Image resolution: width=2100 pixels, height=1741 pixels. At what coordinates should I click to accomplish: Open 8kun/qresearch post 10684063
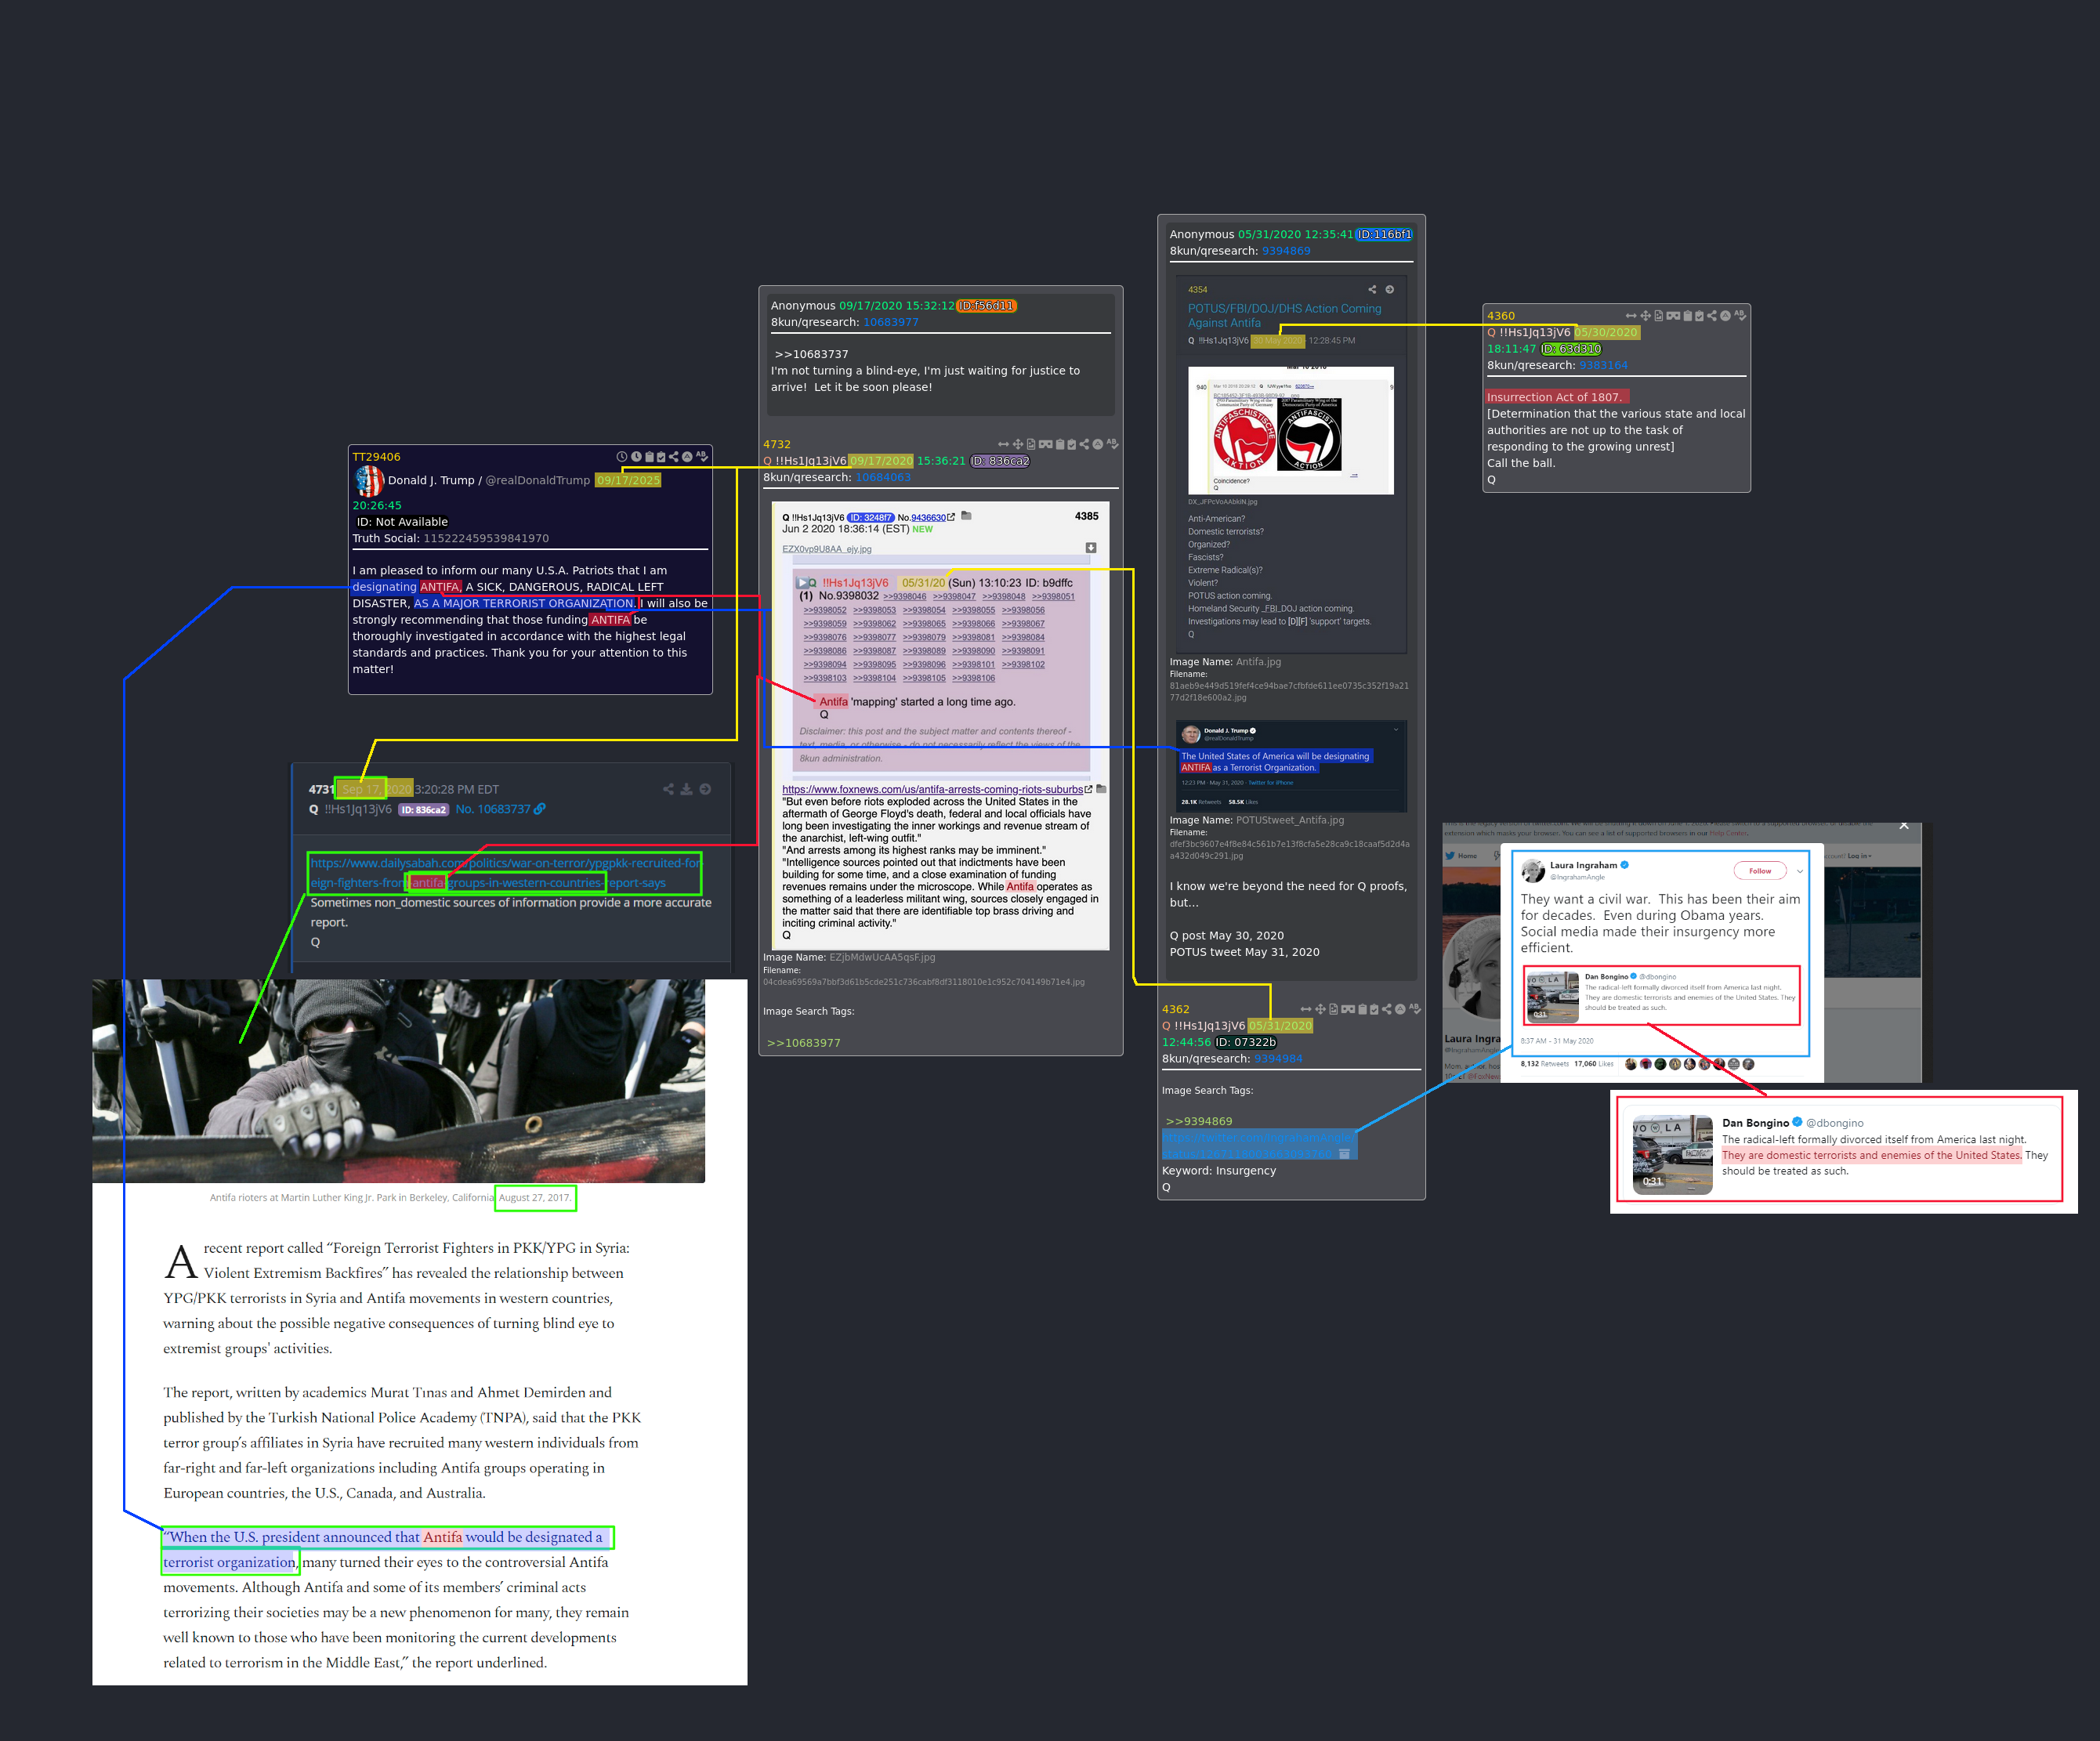[x=883, y=477]
